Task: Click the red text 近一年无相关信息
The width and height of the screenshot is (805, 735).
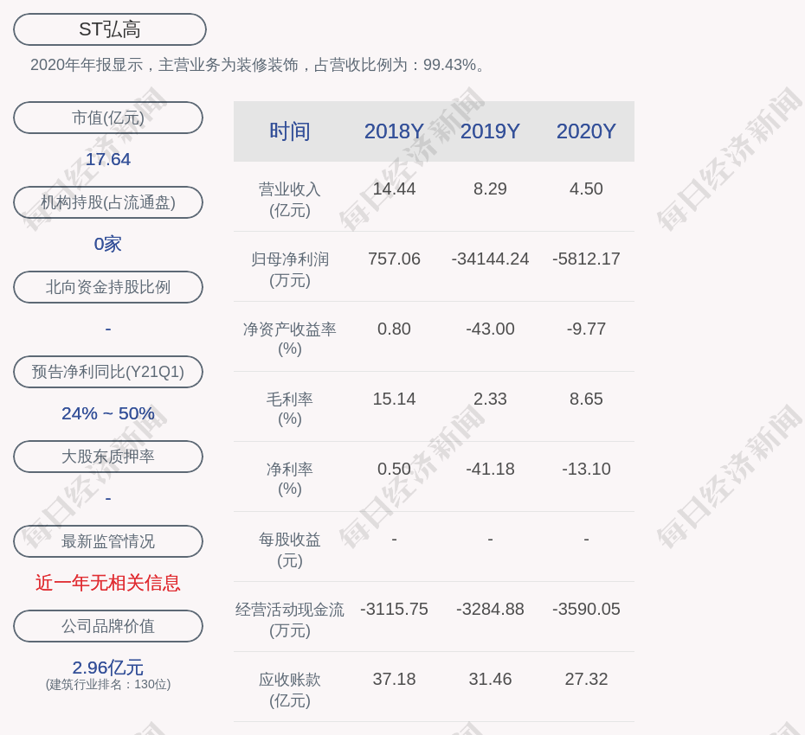Action: (x=108, y=583)
